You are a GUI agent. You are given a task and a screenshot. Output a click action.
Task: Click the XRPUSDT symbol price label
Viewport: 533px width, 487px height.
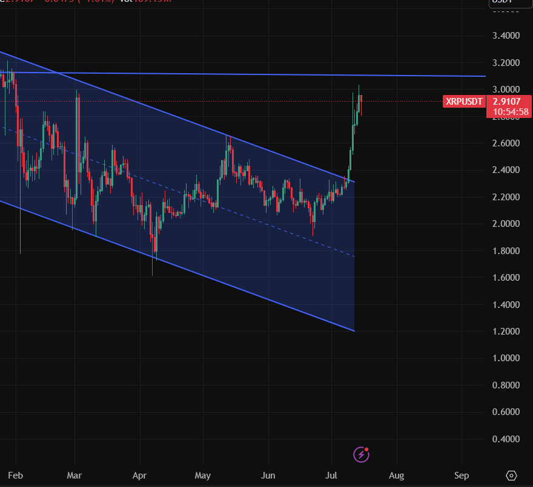(464, 102)
